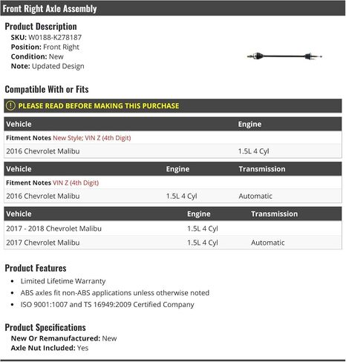Click the New Style VIN Z fitment note
Image resolution: width=346 pixels, height=362 pixels.
point(92,138)
